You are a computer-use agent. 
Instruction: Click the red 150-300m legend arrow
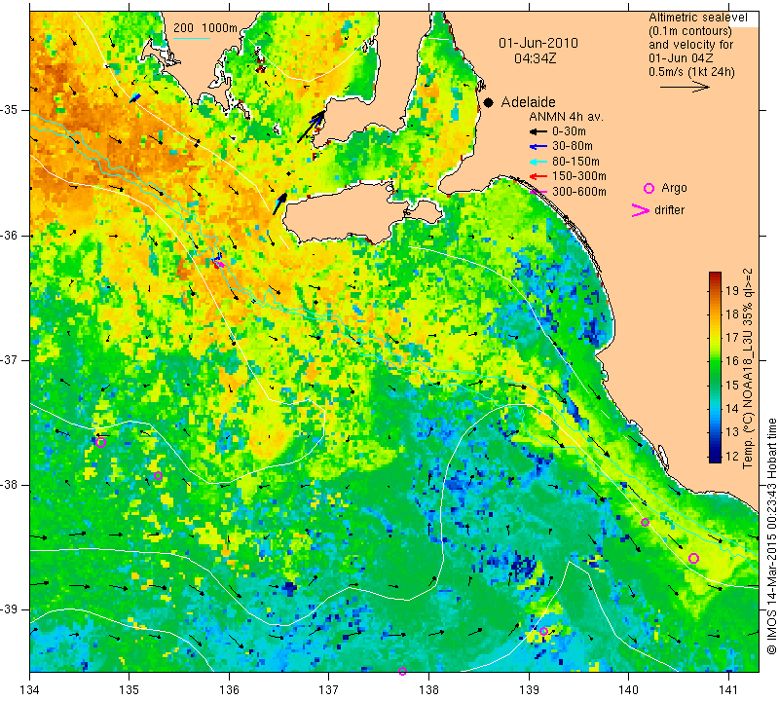538,176
